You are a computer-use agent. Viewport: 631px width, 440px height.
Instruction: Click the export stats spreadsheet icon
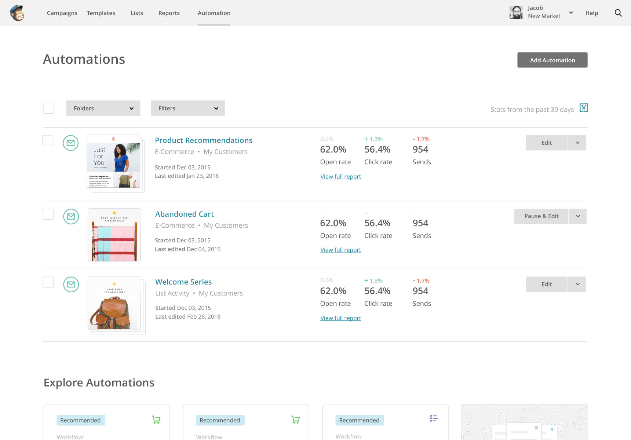[x=584, y=108]
